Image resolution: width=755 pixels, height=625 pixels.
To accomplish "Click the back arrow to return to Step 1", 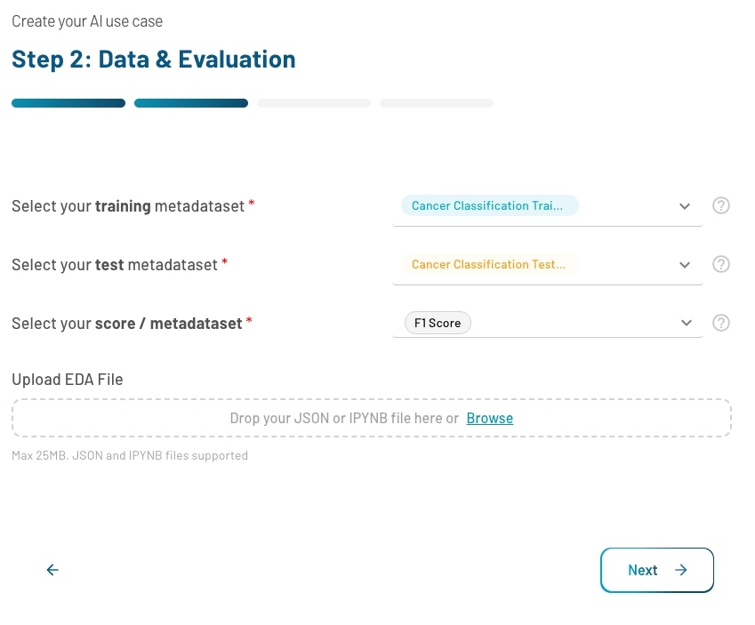I will tap(52, 570).
